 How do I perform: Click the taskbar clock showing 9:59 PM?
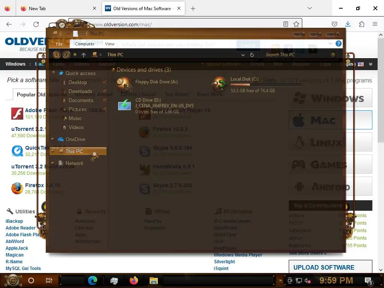pyautogui.click(x=336, y=280)
